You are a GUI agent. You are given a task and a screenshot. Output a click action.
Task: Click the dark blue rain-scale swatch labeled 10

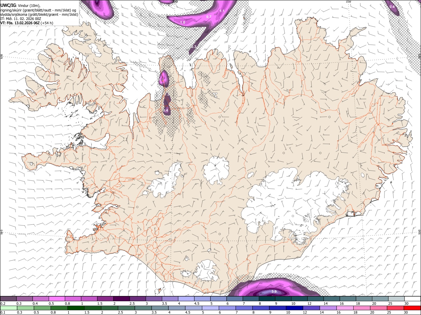tap(294, 308)
